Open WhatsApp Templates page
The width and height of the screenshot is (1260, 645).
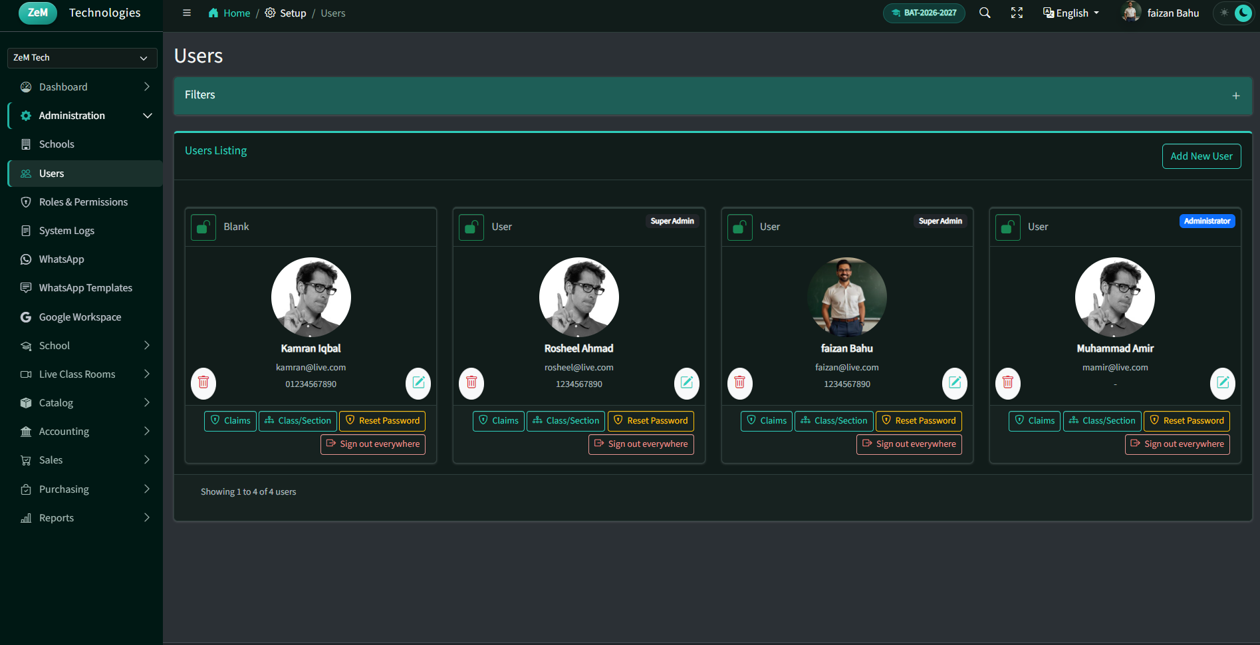(85, 288)
